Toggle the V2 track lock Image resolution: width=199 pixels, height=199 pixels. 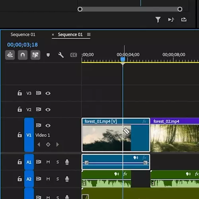(20, 109)
